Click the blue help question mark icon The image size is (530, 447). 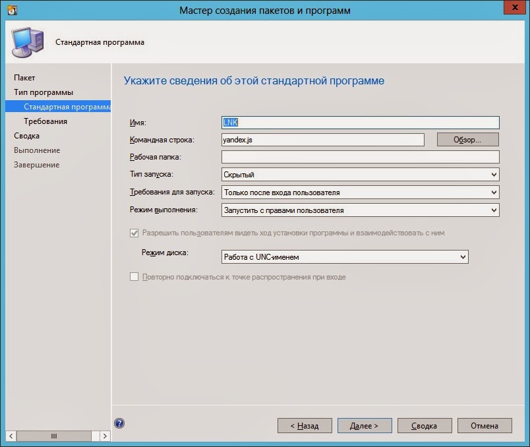[119, 423]
